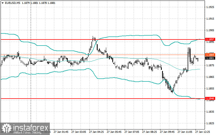Viewport: 216px width, 135px height.
Task: Click the 1.1865 price scale value
Action: (x=210, y=77)
